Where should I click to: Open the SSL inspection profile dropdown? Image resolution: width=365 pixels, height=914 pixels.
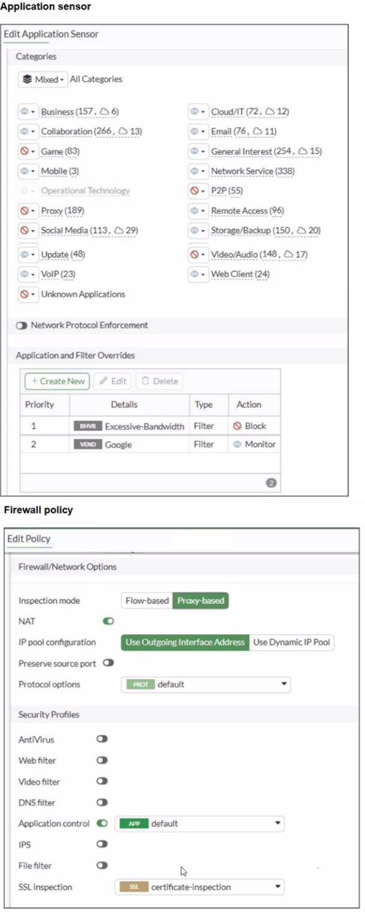pyautogui.click(x=200, y=886)
